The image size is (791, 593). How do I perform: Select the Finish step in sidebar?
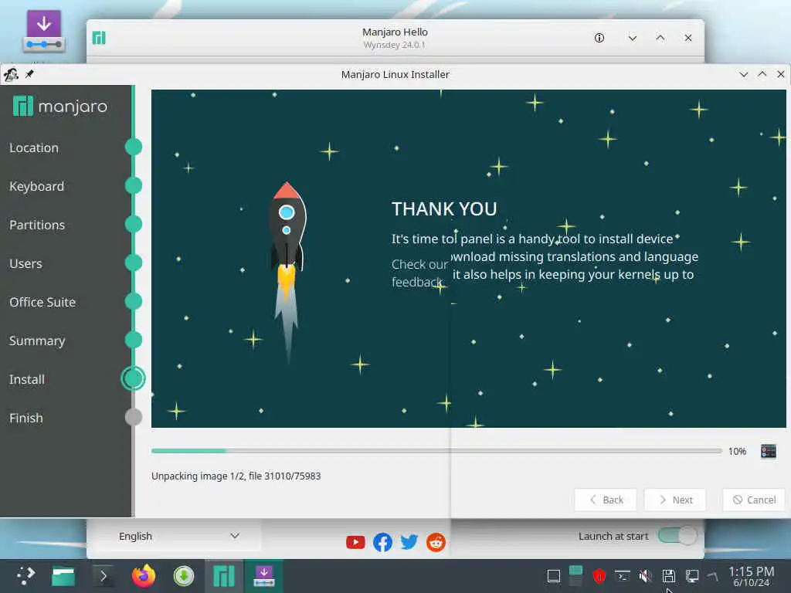pos(26,418)
